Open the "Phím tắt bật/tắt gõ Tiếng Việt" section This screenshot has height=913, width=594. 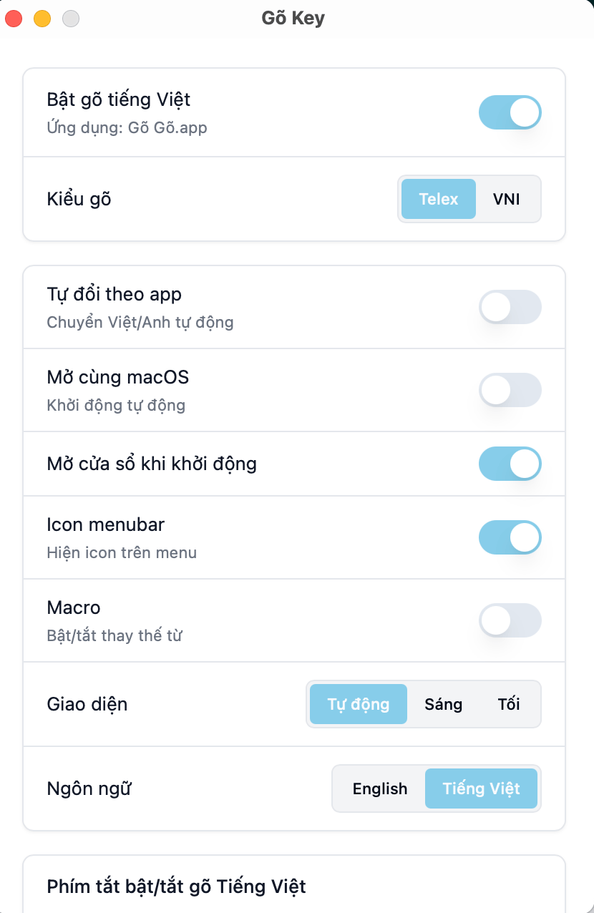175,887
